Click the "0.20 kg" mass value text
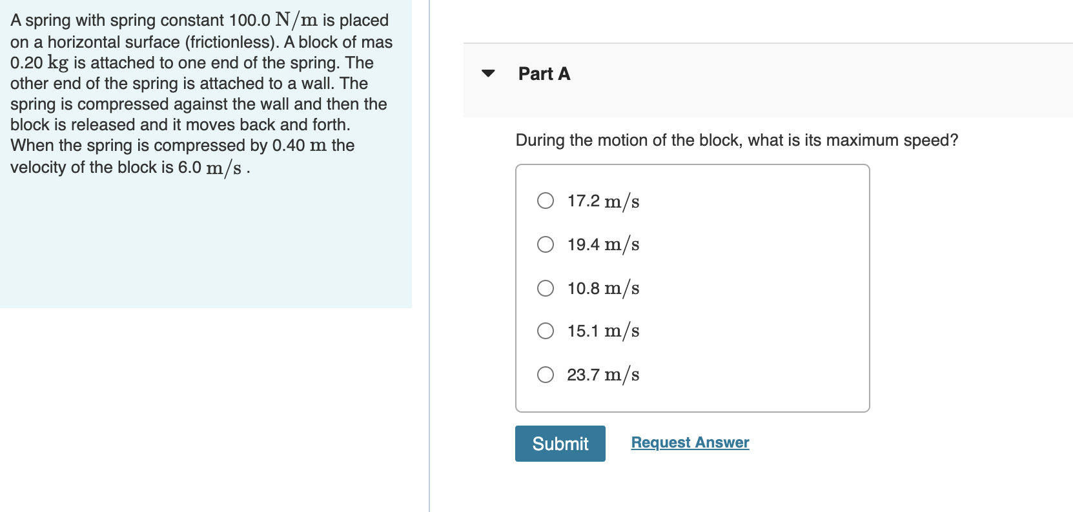1073x512 pixels. [39, 63]
